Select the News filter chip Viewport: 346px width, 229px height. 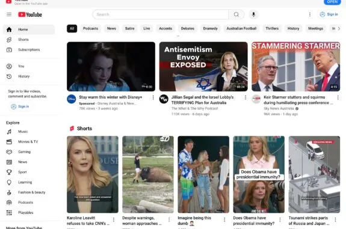[x=111, y=29]
